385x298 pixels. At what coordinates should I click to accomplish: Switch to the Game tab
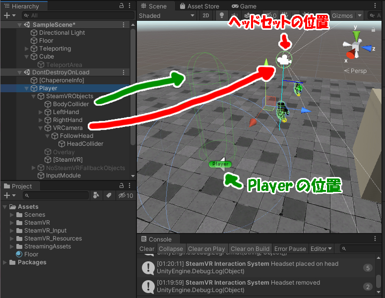(244, 6)
